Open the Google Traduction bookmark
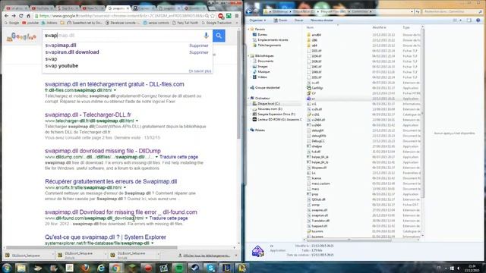486x273 pixels. click(x=216, y=23)
